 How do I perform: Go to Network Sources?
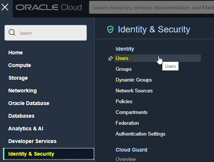point(134,90)
